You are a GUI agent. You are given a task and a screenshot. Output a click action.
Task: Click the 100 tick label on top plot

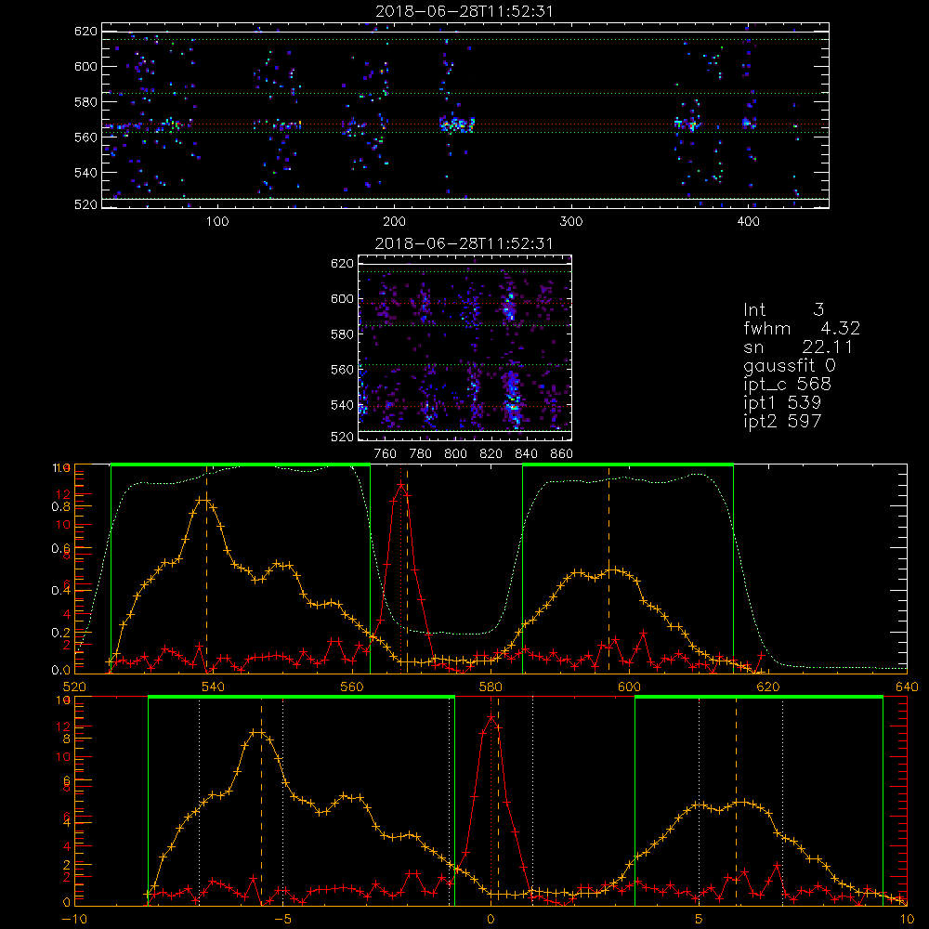[x=217, y=222]
